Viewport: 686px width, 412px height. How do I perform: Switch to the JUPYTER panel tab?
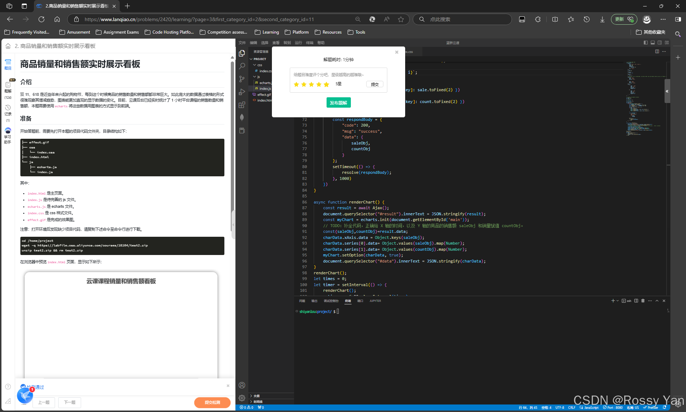pos(375,301)
